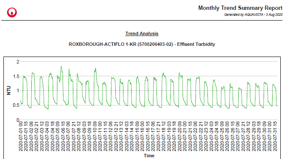
Task: Click 'Generated by AQUAVISTA - 3 Aug 2020' text
Action: (x=253, y=15)
